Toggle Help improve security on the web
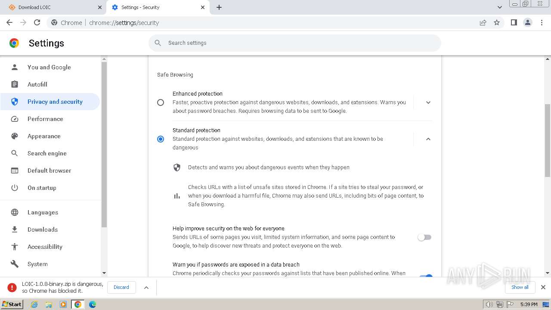551x310 pixels. [424, 237]
